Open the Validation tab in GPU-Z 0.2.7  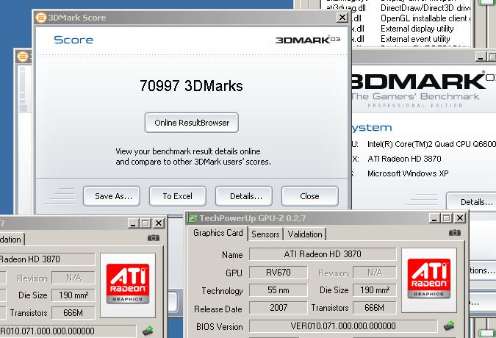pyautogui.click(x=305, y=234)
